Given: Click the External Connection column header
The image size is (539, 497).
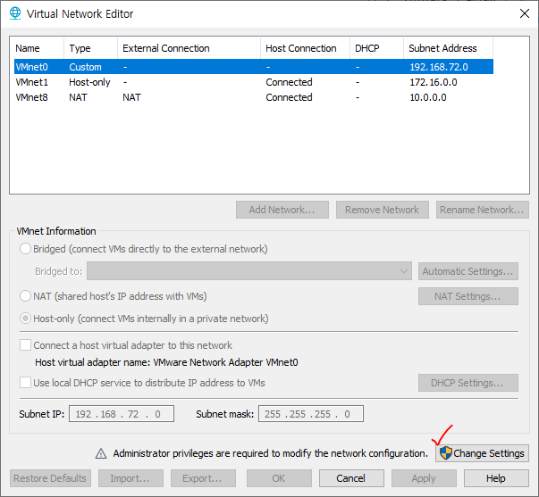Looking at the screenshot, I should pos(189,48).
